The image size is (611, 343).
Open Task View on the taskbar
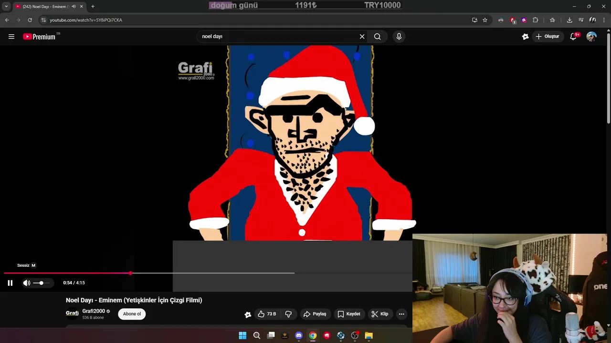point(271,335)
